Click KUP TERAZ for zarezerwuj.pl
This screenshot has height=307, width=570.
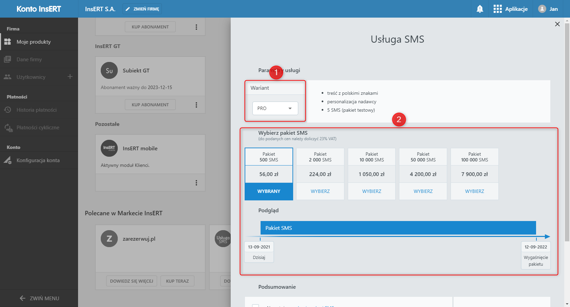pos(177,281)
